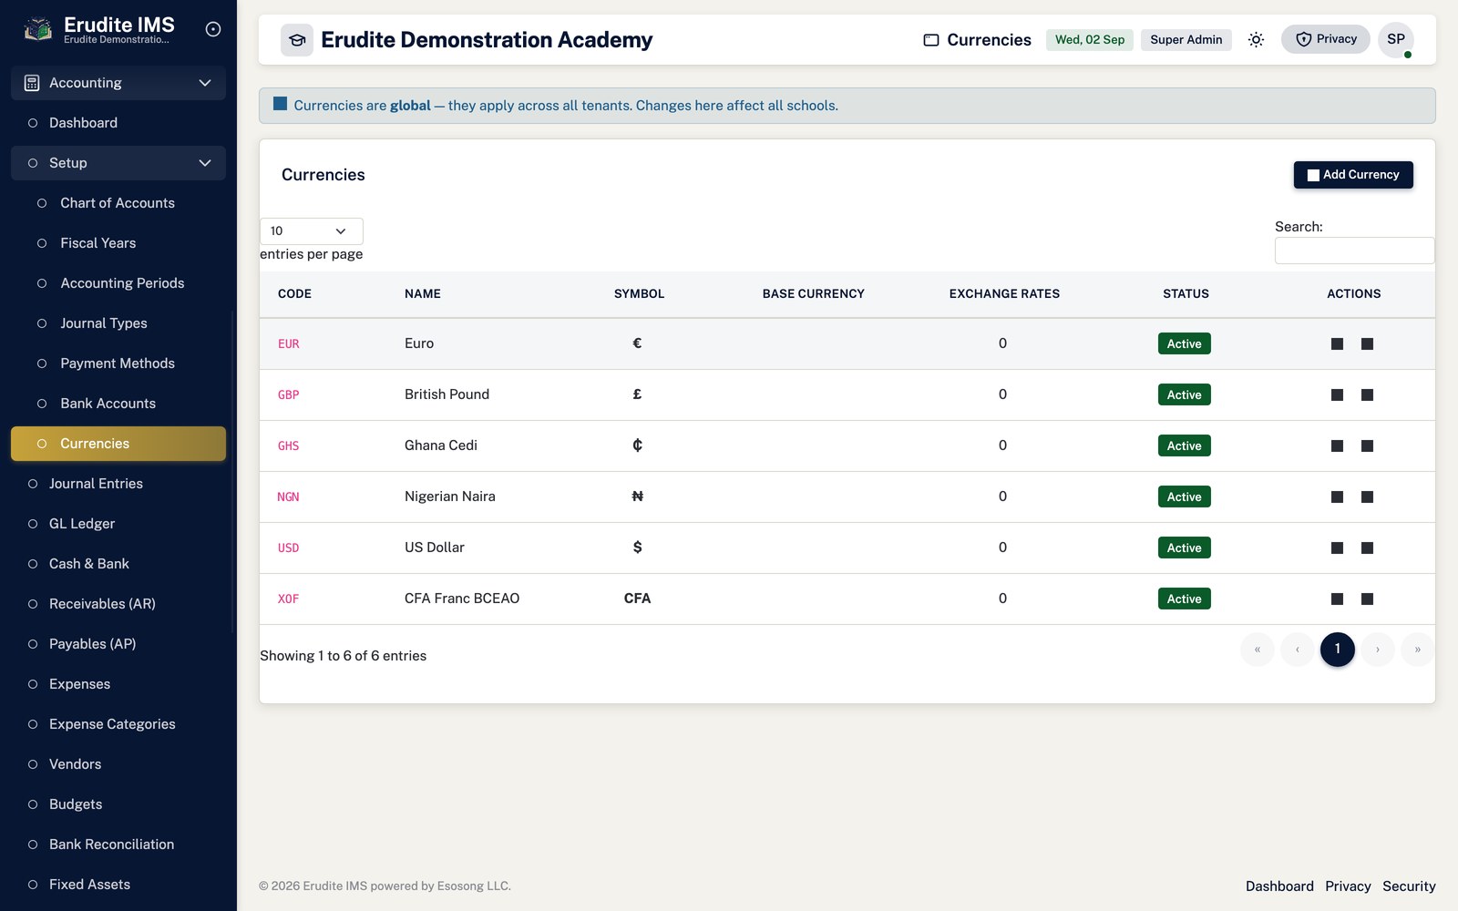Image resolution: width=1458 pixels, height=911 pixels.
Task: Select page 1 pagination button
Action: click(x=1338, y=650)
